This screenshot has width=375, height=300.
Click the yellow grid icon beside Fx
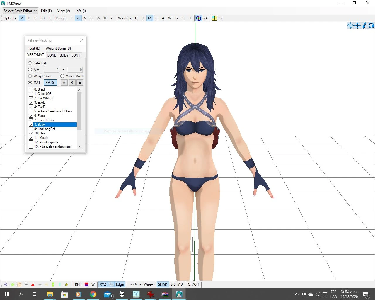pyautogui.click(x=214, y=18)
